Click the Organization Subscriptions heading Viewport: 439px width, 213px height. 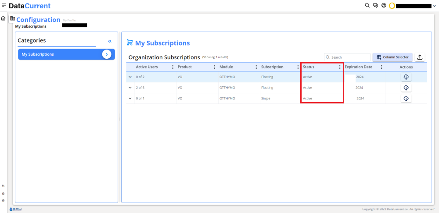coord(164,57)
